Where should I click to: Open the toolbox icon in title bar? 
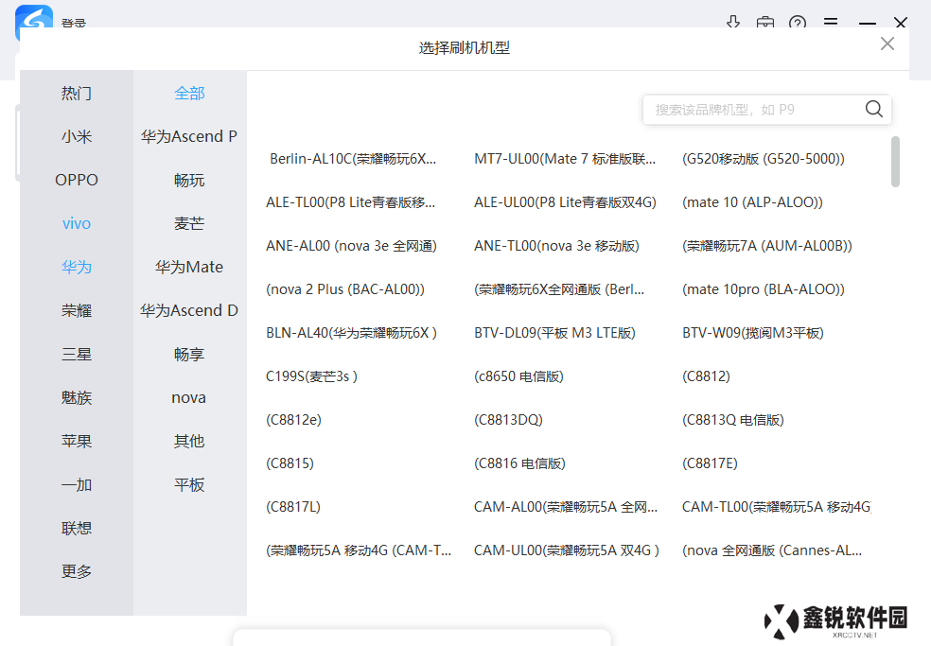click(x=765, y=23)
